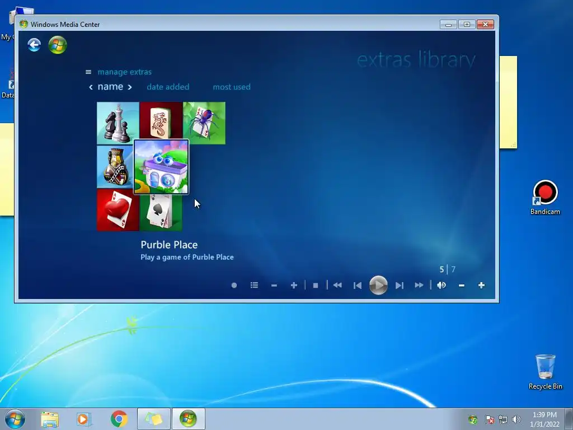Minimize the Windows Media Center window
This screenshot has height=430, width=573.
448,25
